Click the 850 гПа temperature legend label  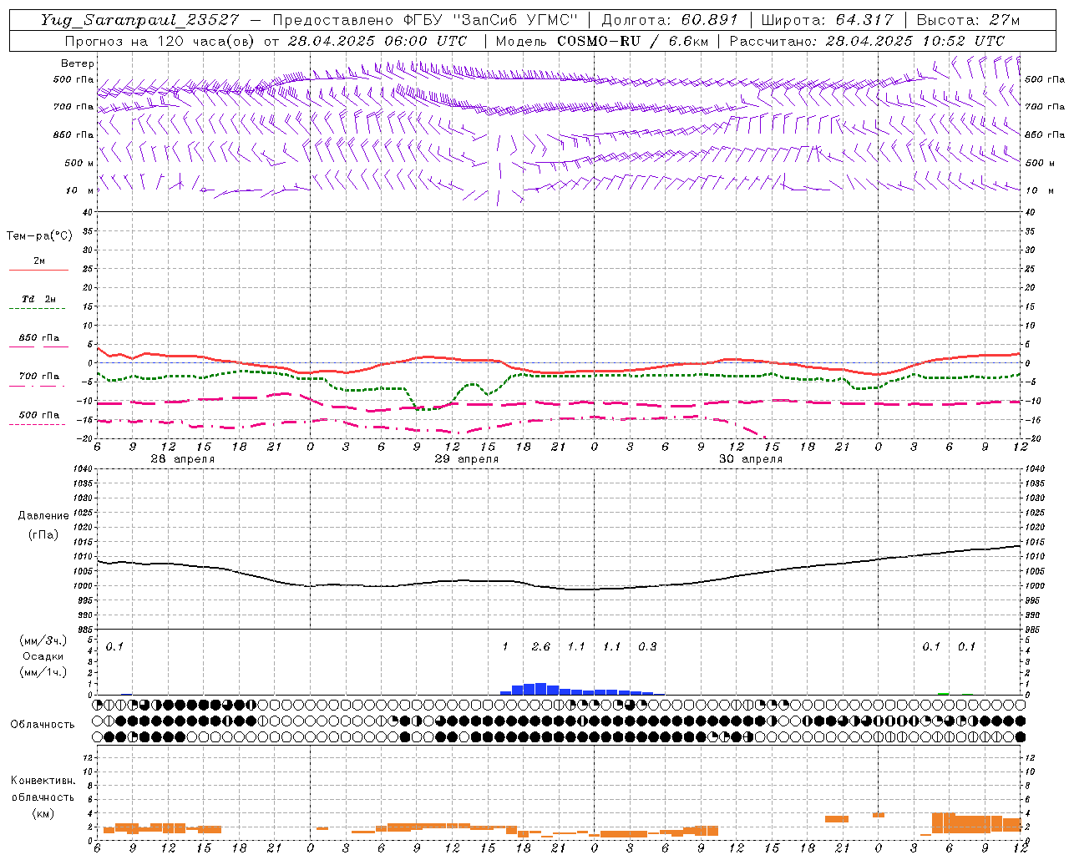click(x=38, y=337)
